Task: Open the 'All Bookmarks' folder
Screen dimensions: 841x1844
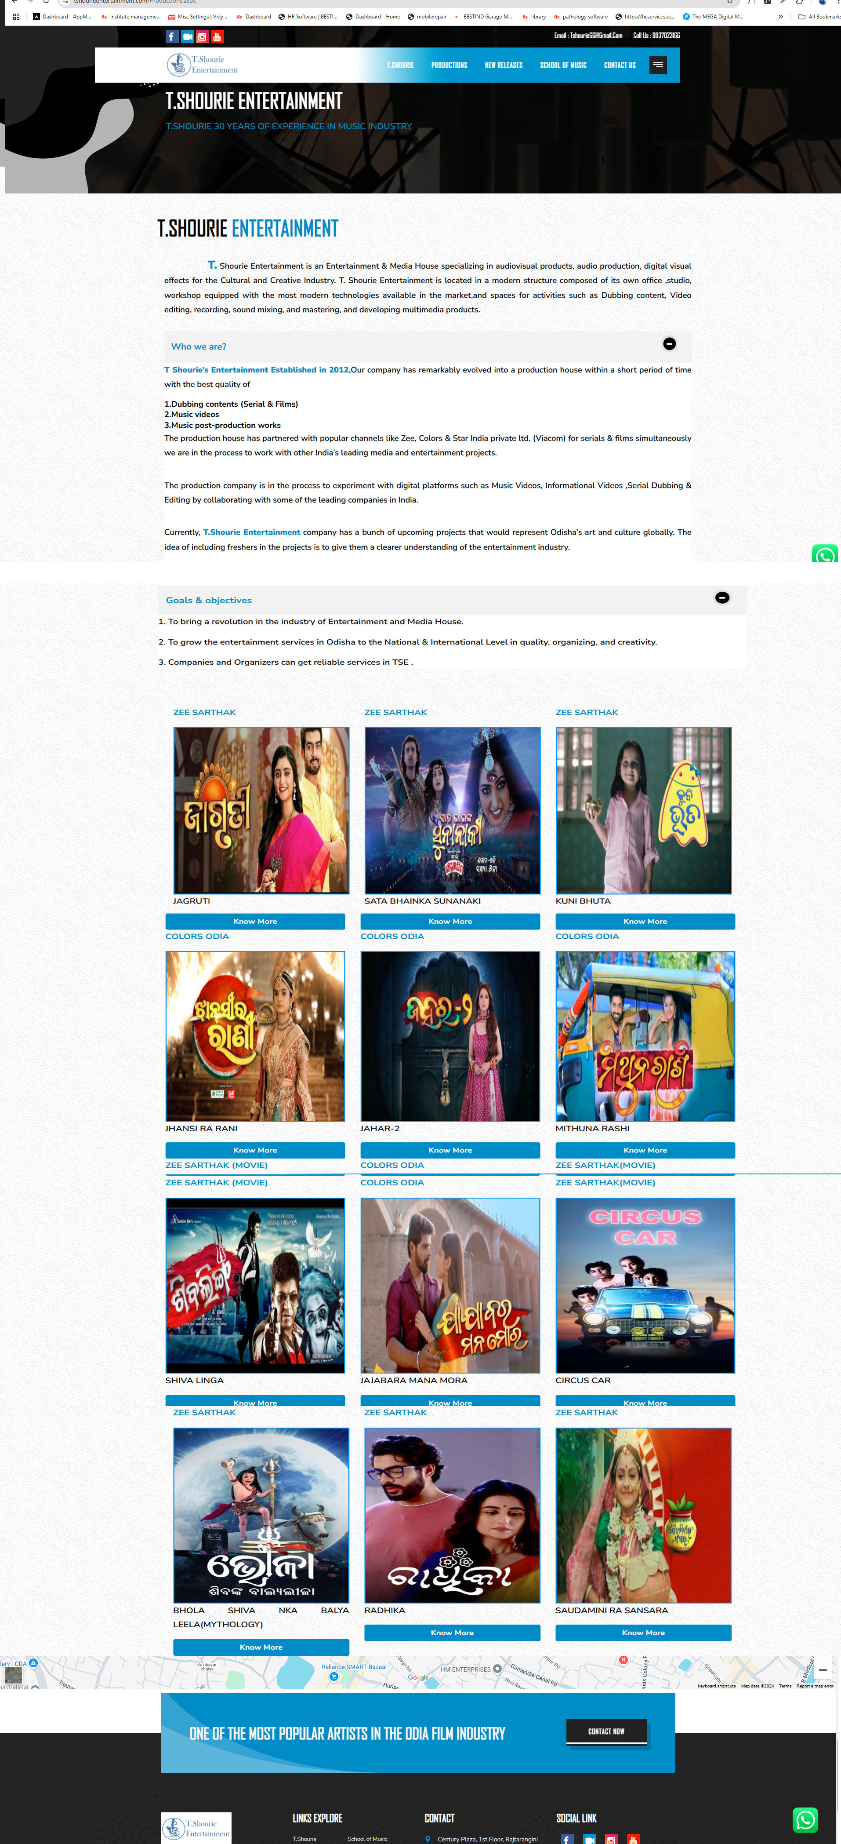Action: coord(819,16)
